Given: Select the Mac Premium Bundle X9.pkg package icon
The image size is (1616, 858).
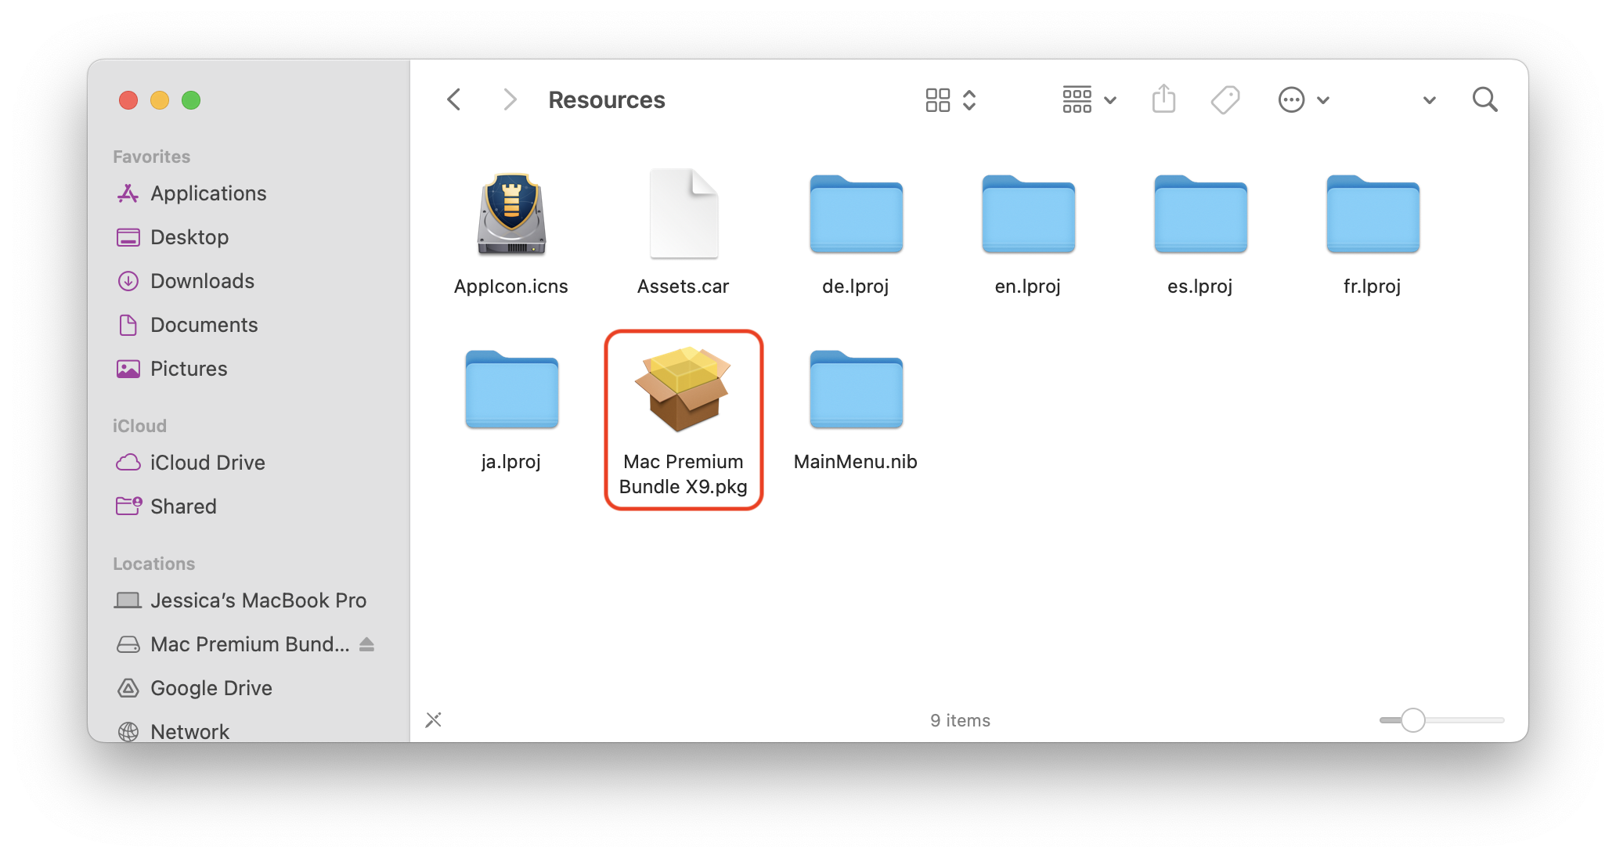Looking at the screenshot, I should pos(683,389).
